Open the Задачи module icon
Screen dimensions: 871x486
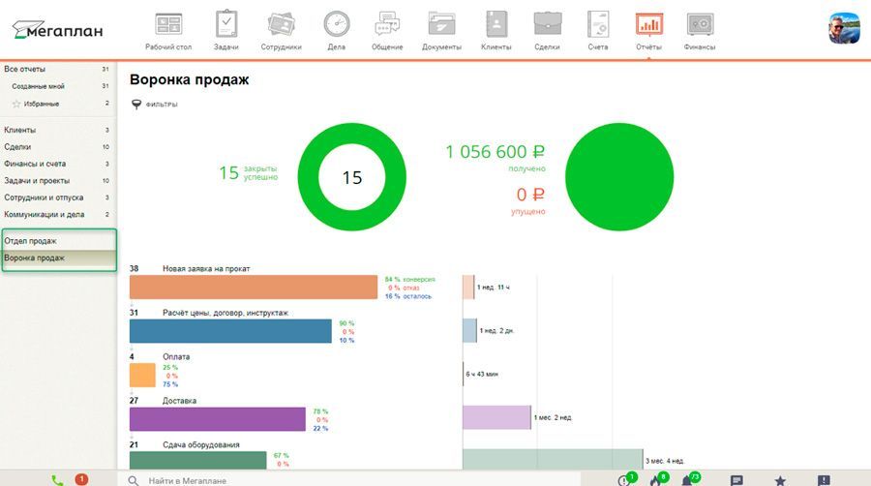pos(226,29)
